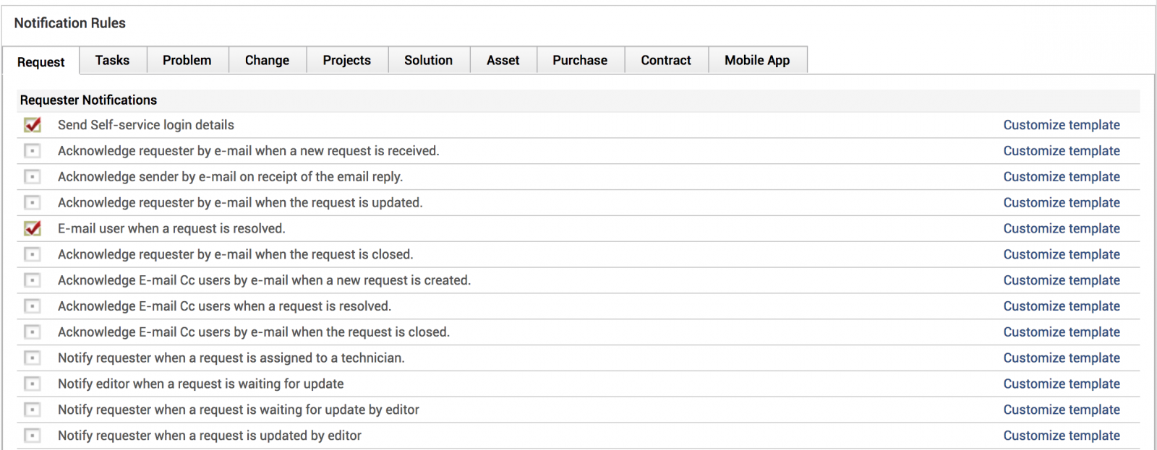
Task: Enable acknowledge sender on receipt of email reply
Action: pos(33,177)
